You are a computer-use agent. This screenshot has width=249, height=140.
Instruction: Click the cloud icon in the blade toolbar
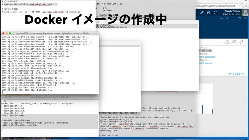click(227, 42)
